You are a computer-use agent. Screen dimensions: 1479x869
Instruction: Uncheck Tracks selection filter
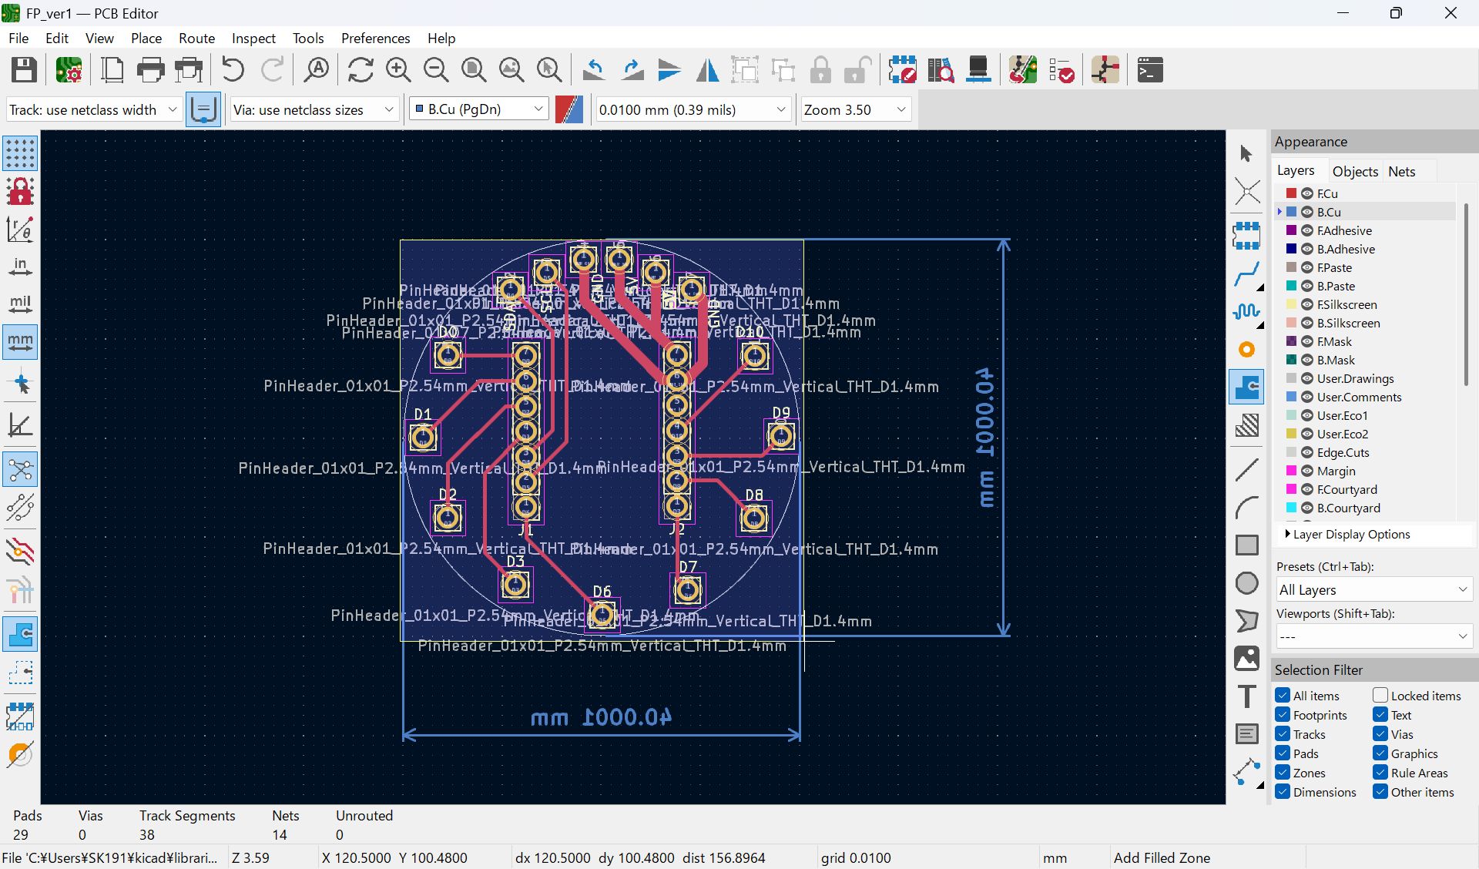coord(1283,734)
